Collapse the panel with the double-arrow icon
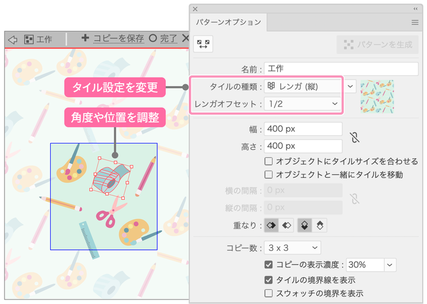 [x=415, y=9]
